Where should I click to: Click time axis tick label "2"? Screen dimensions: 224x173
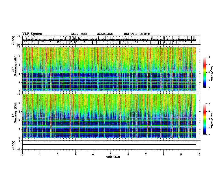click(58, 154)
